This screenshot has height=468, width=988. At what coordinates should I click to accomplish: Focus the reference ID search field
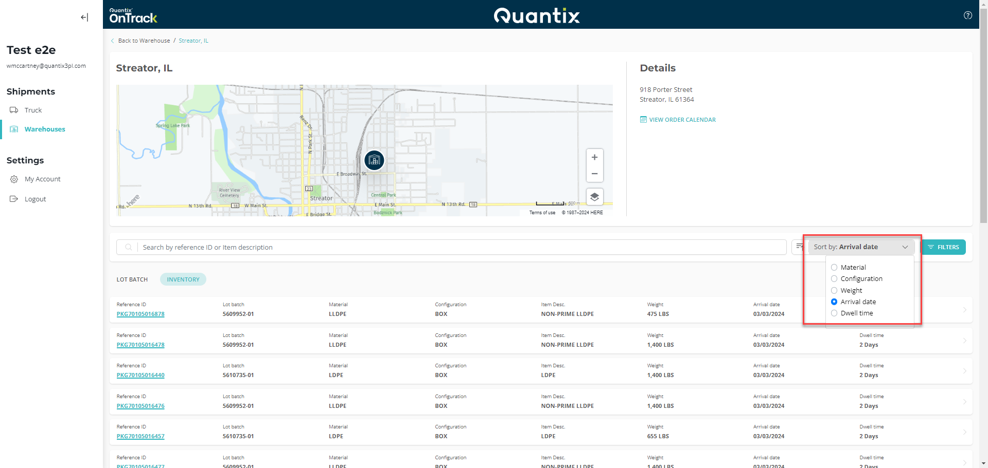(x=461, y=248)
